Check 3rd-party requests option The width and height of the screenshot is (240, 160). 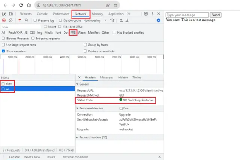(33, 38)
